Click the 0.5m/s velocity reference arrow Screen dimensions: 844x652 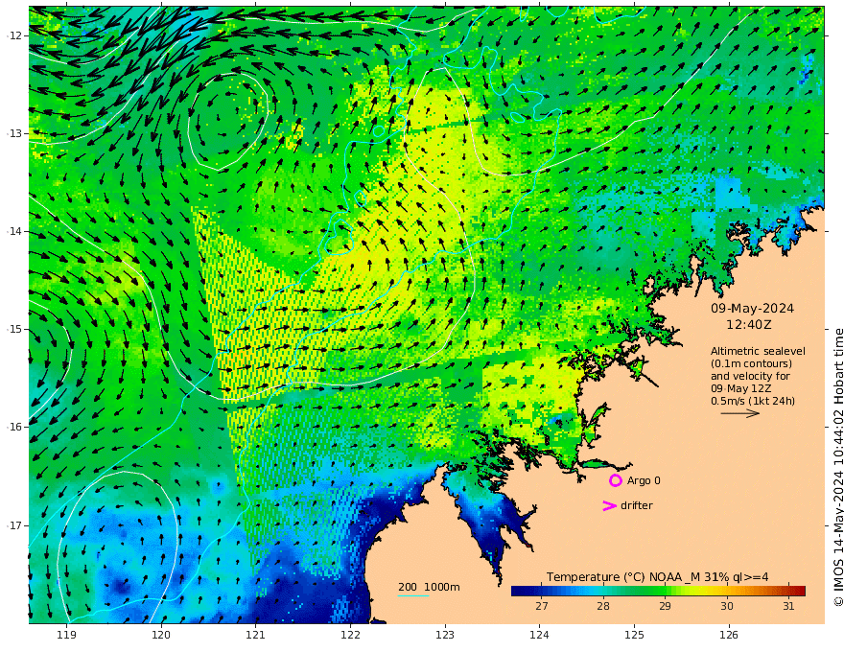[740, 413]
